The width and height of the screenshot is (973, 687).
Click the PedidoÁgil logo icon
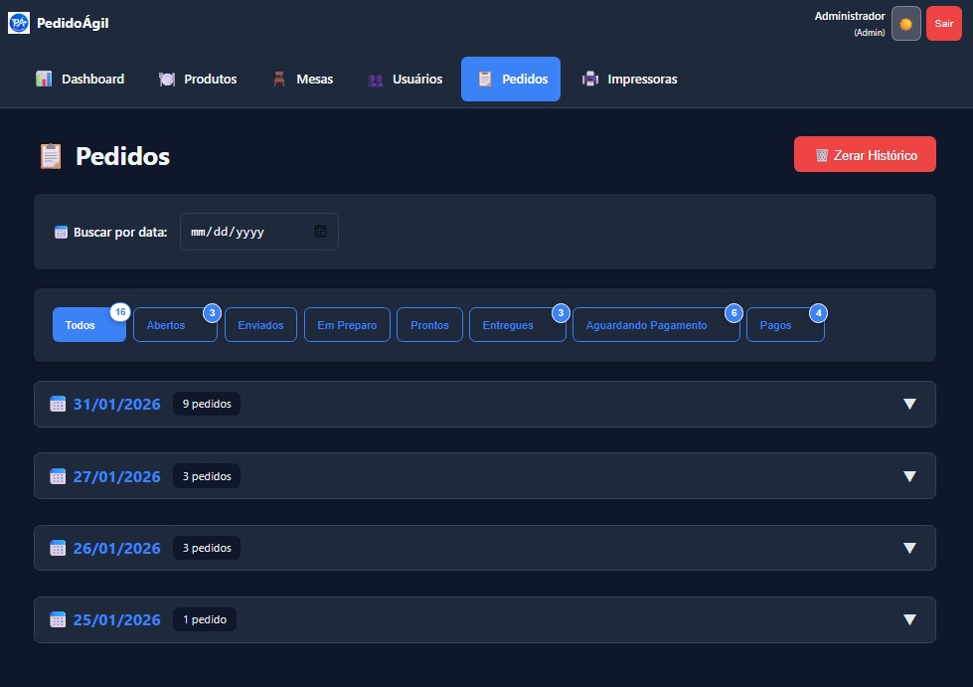tap(18, 22)
